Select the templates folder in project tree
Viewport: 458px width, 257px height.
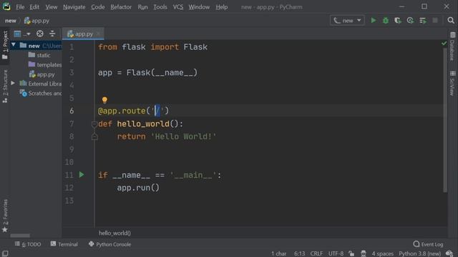pos(45,65)
